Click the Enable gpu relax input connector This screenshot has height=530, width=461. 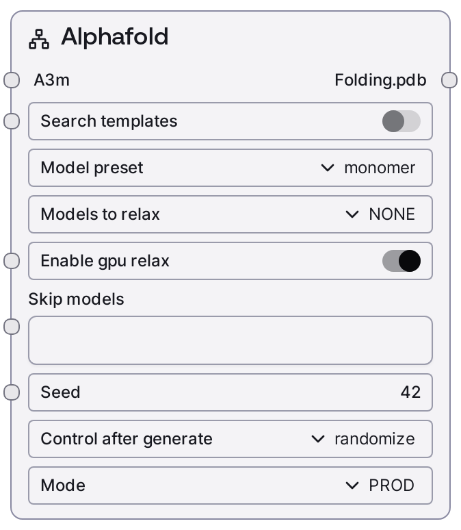point(12,261)
